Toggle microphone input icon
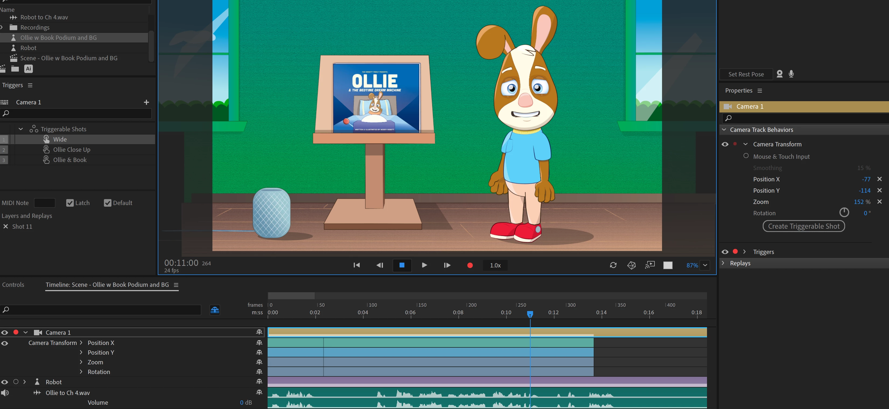 point(791,74)
